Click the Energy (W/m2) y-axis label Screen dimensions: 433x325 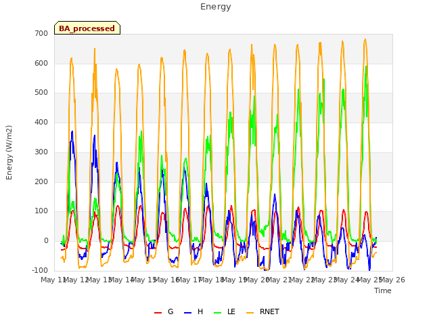click(x=9, y=152)
